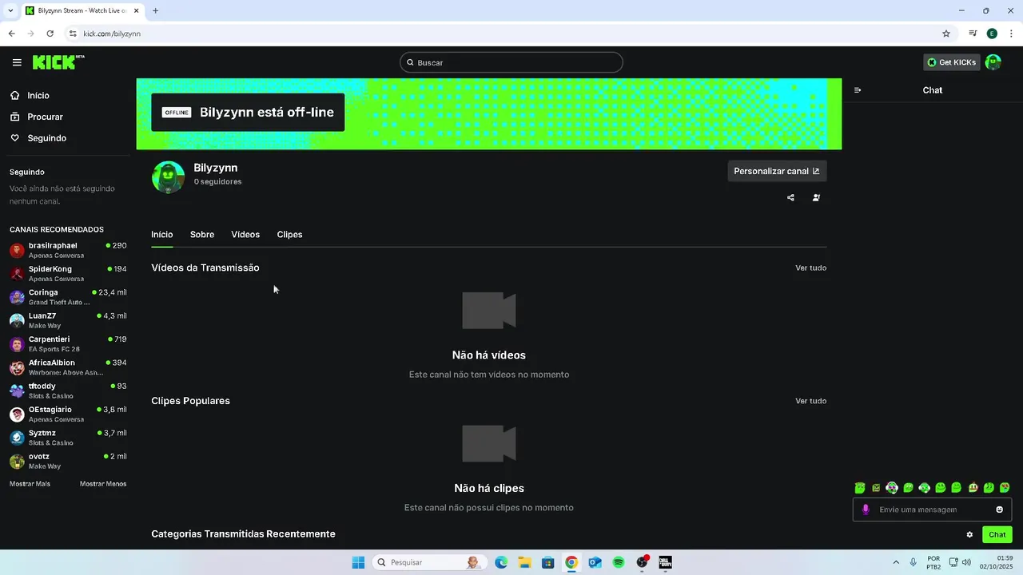
Task: Click the first green emote above chat input
Action: [x=860, y=488]
